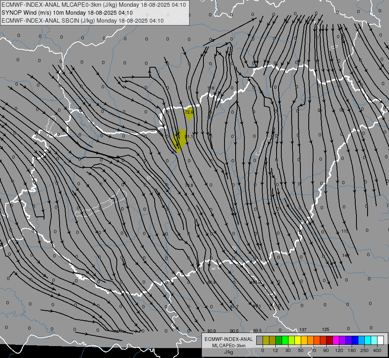Click the SBCIN value '81.1' on map
The image size is (389, 358).
(x=257, y=306)
